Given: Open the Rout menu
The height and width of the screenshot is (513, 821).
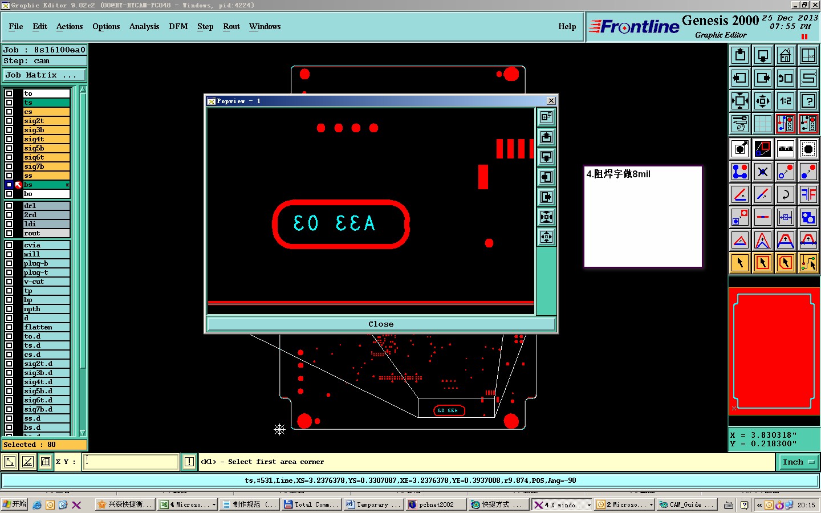Looking at the screenshot, I should pyautogui.click(x=231, y=27).
